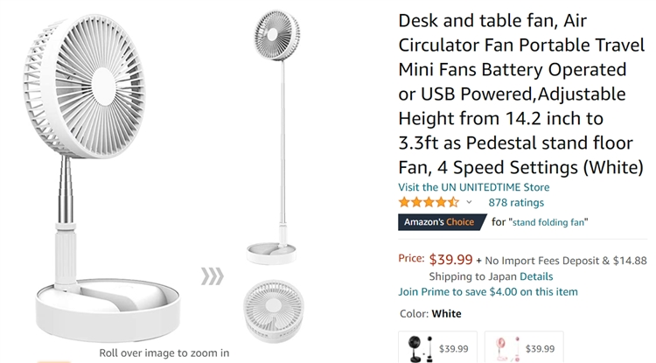656x363 pixels.
Task: Open shipping Details link
Action: point(536,276)
